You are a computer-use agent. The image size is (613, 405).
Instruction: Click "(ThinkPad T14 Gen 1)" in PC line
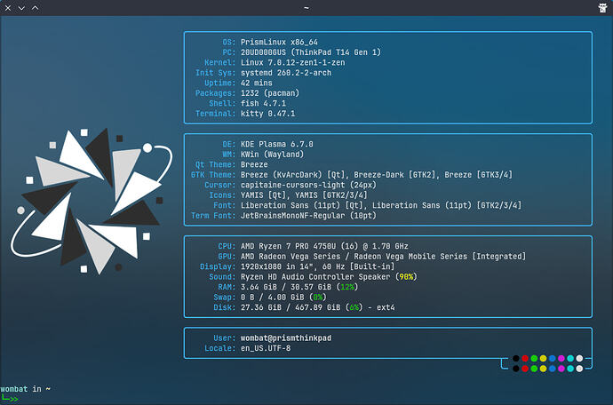[336, 52]
